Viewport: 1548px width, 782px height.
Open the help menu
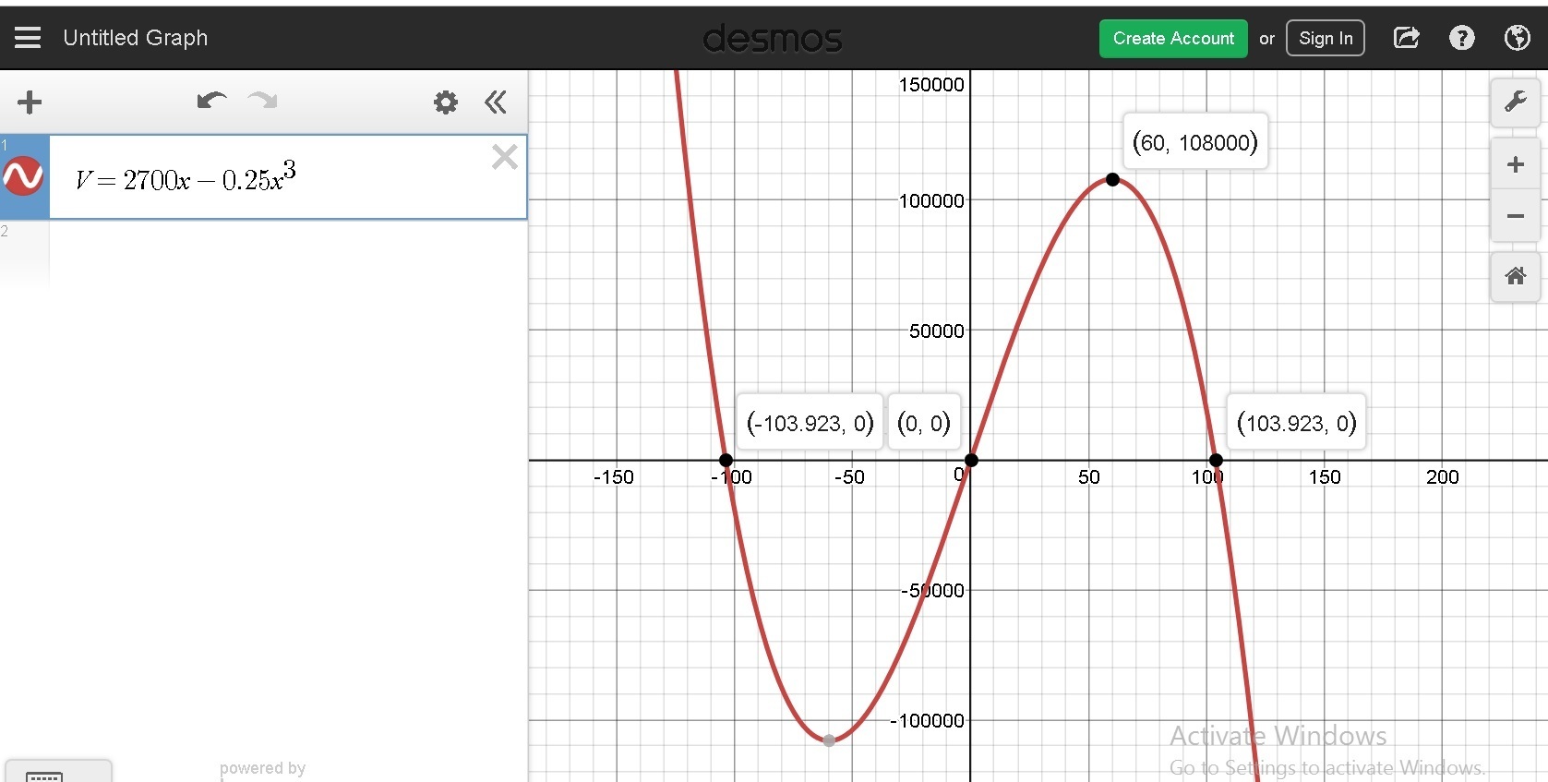tap(1462, 38)
